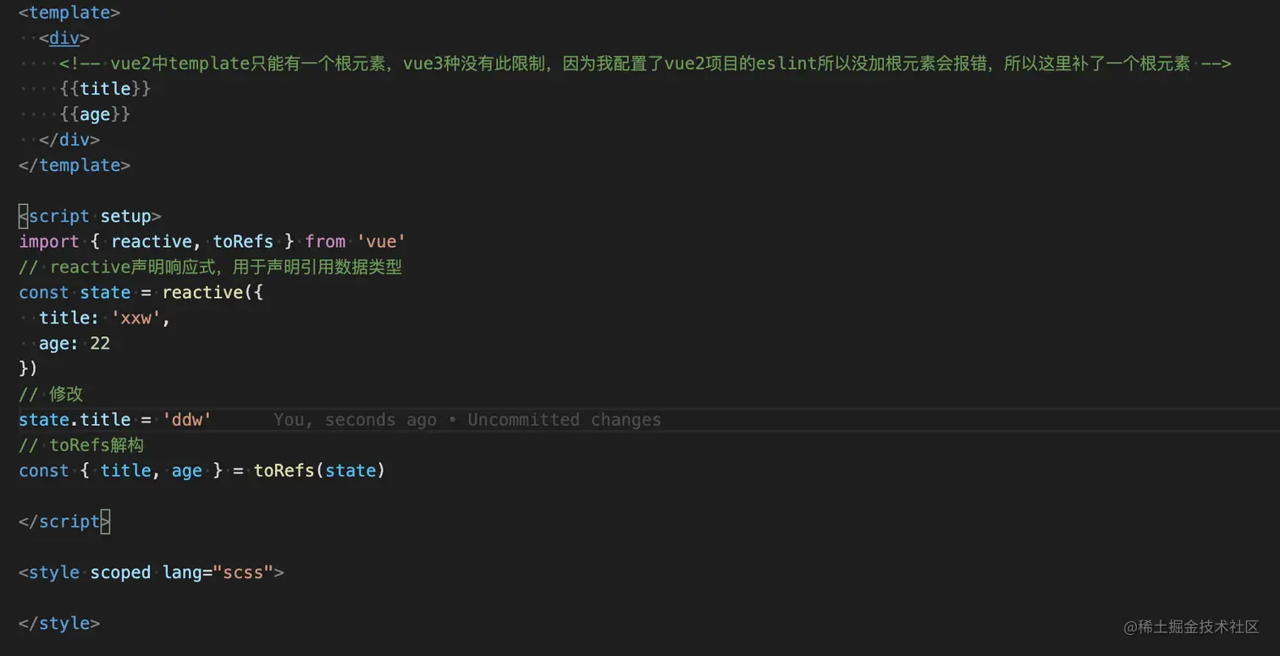
Task: Click the comment starting with reactive声明响应式
Action: point(211,267)
